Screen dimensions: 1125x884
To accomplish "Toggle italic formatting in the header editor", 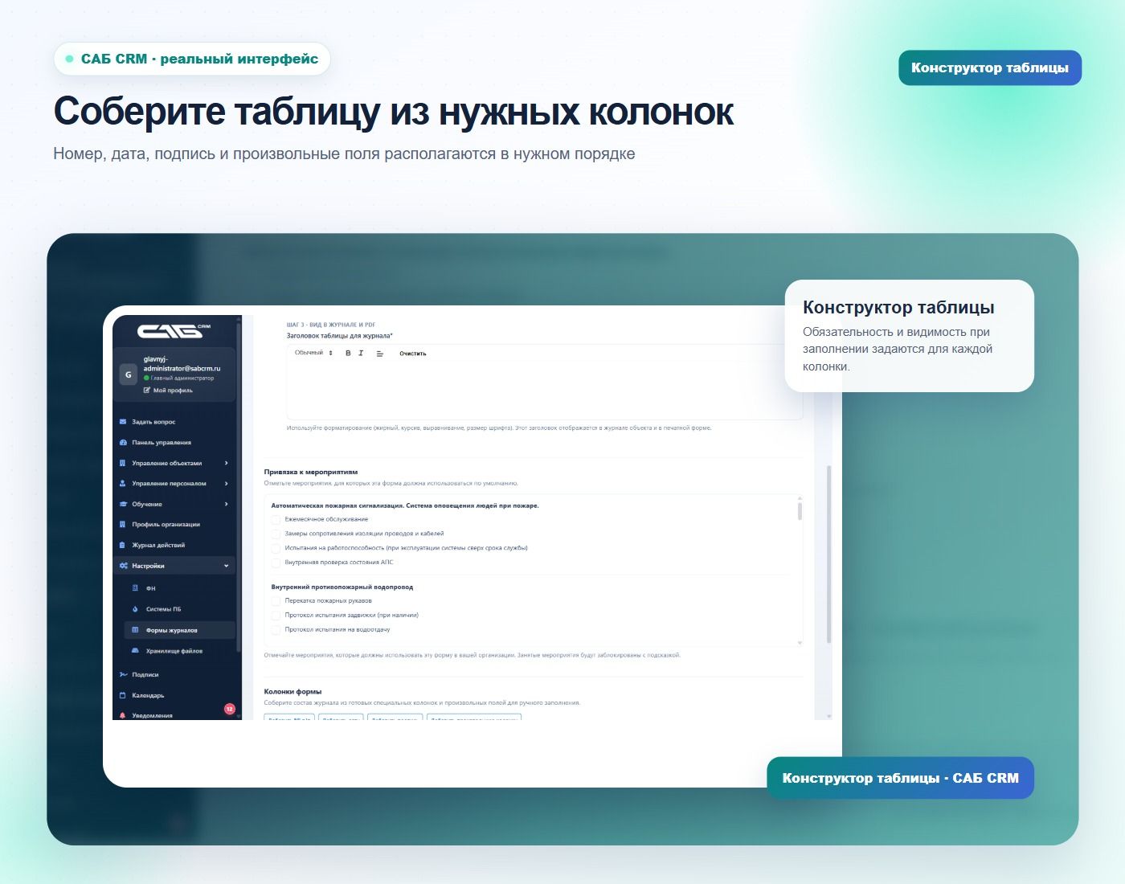I will pos(361,354).
